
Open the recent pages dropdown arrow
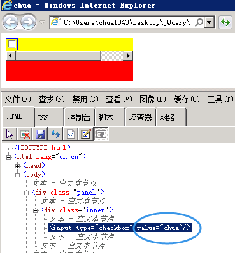pyautogui.click(x=43, y=22)
